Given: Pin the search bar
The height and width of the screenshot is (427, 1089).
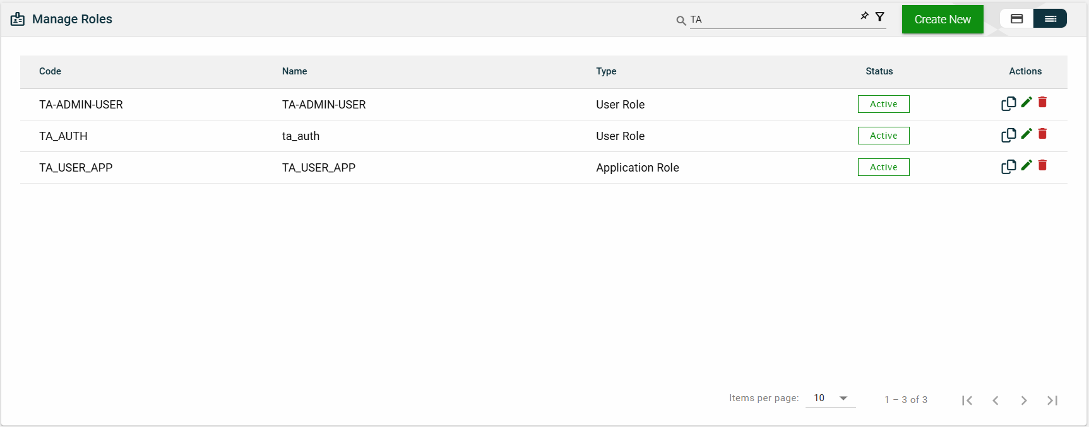Looking at the screenshot, I should 864,16.
